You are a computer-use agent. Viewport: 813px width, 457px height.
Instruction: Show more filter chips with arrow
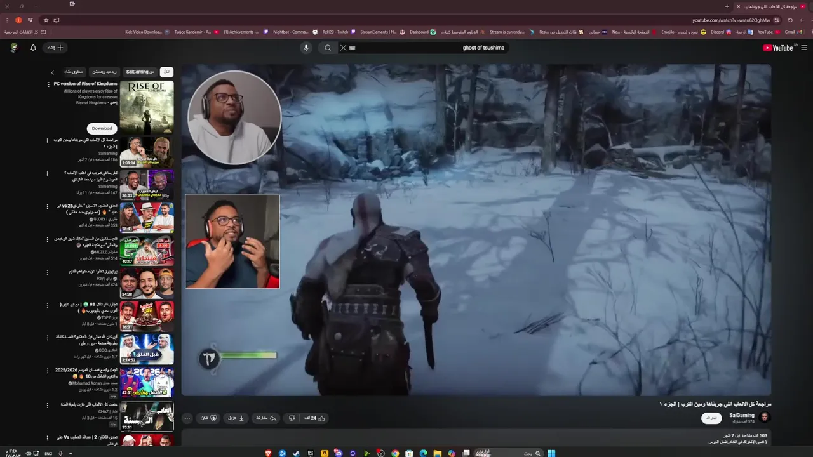[53, 72]
